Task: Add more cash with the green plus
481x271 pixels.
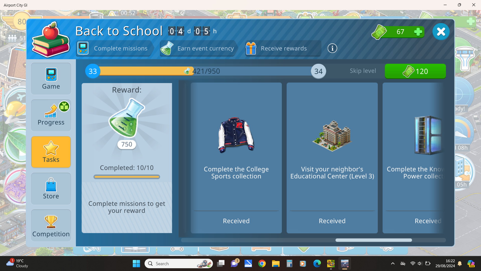Action: [x=418, y=32]
